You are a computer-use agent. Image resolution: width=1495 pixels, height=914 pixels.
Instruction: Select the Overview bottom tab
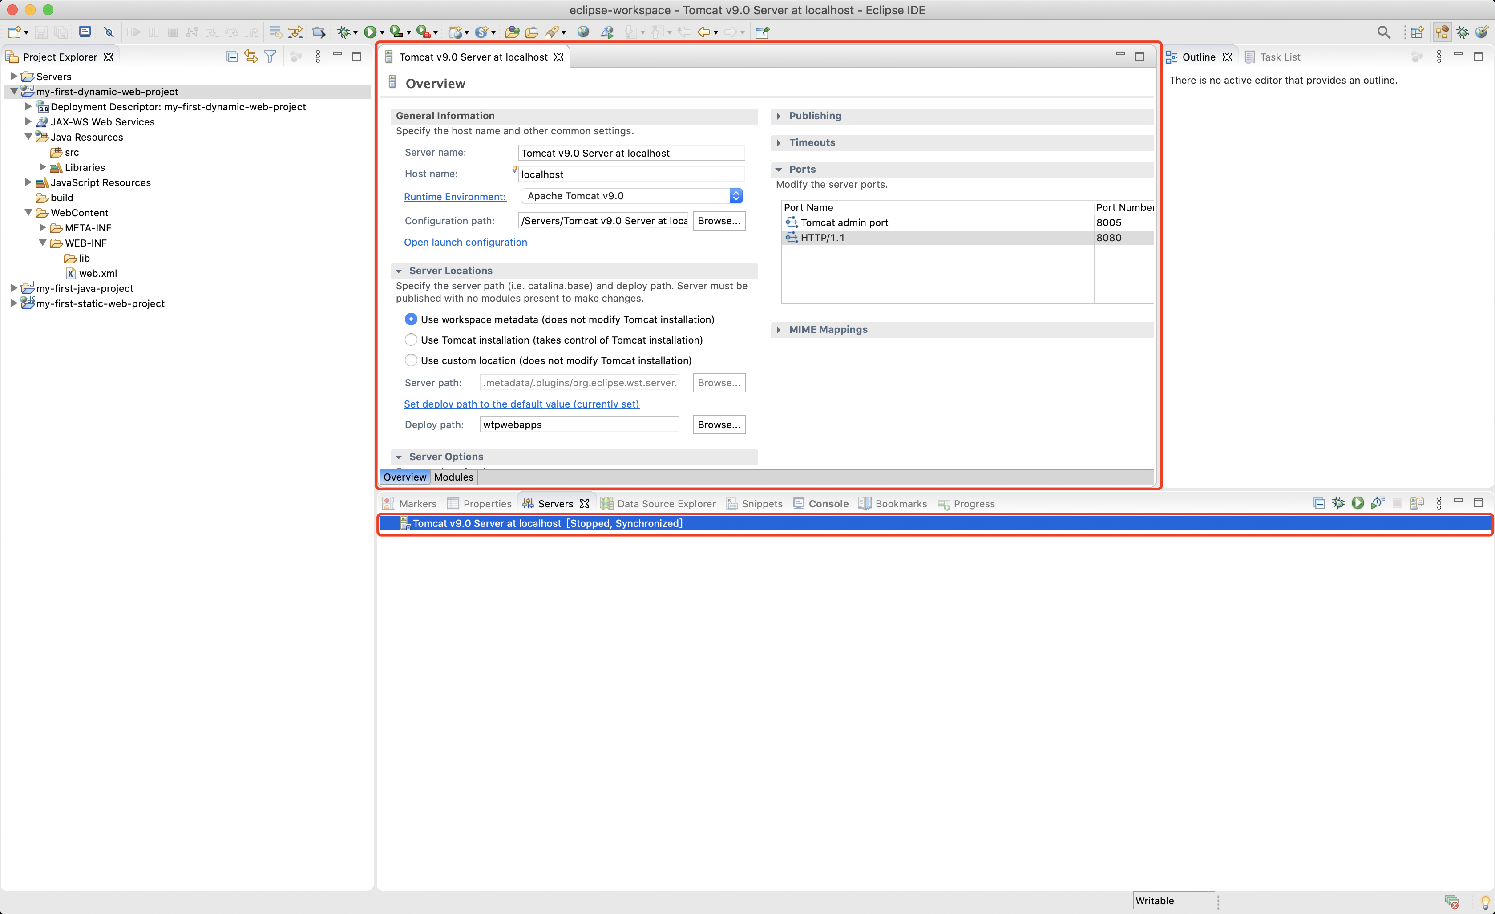(x=405, y=477)
